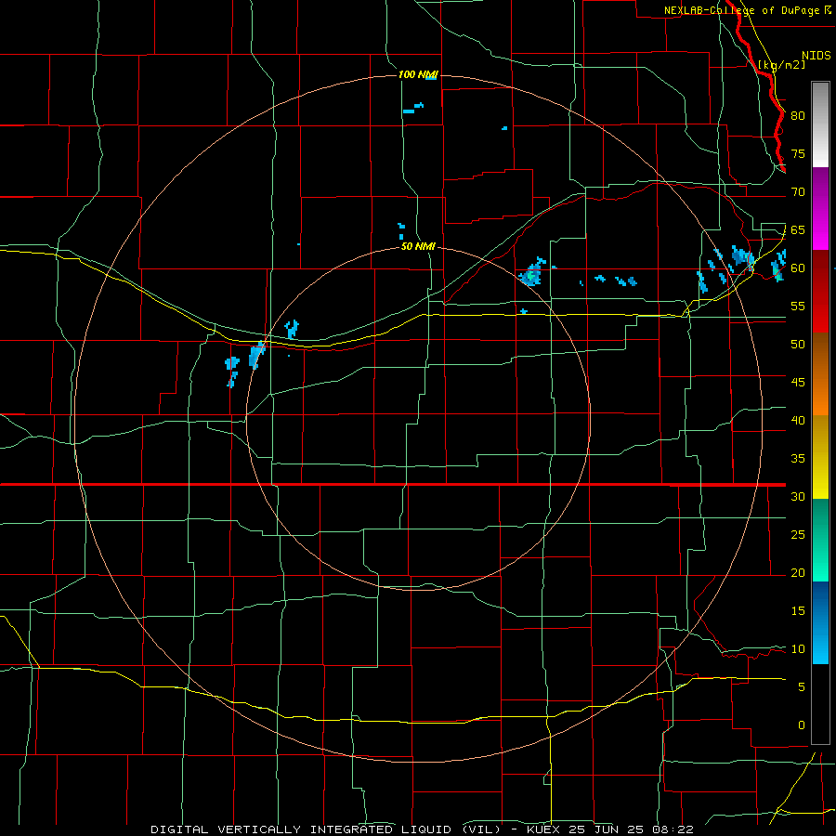Click the 0 value on color scale
The width and height of the screenshot is (836, 836).
click(802, 725)
